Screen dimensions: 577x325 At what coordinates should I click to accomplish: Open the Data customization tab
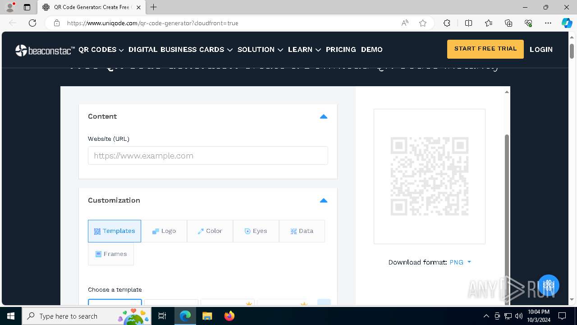tap(302, 231)
